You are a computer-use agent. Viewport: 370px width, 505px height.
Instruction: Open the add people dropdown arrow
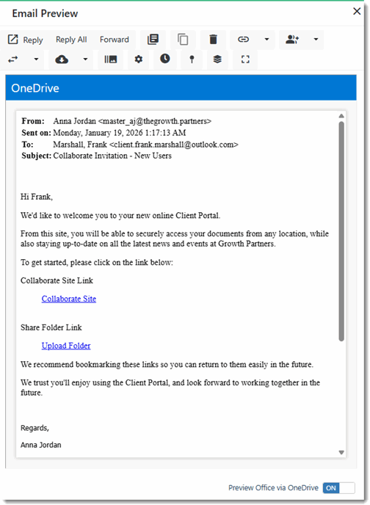pyautogui.click(x=316, y=40)
